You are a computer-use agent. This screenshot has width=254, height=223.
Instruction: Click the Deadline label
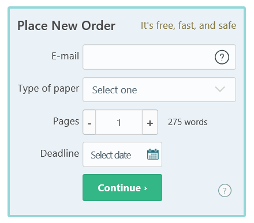tap(59, 153)
